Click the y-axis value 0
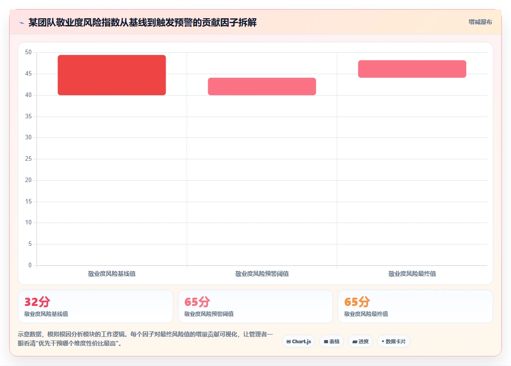 coord(30,265)
